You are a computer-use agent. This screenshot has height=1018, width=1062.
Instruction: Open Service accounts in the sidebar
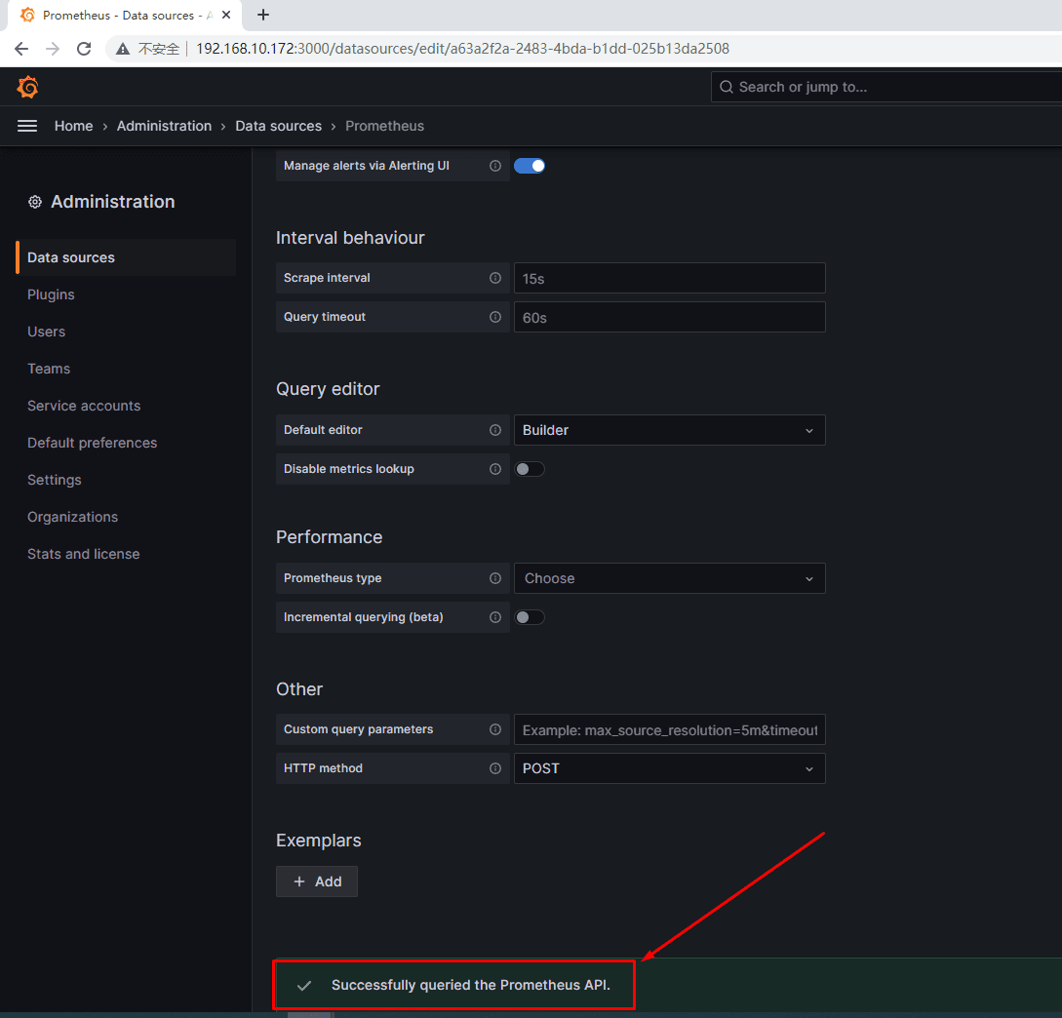pyautogui.click(x=84, y=406)
